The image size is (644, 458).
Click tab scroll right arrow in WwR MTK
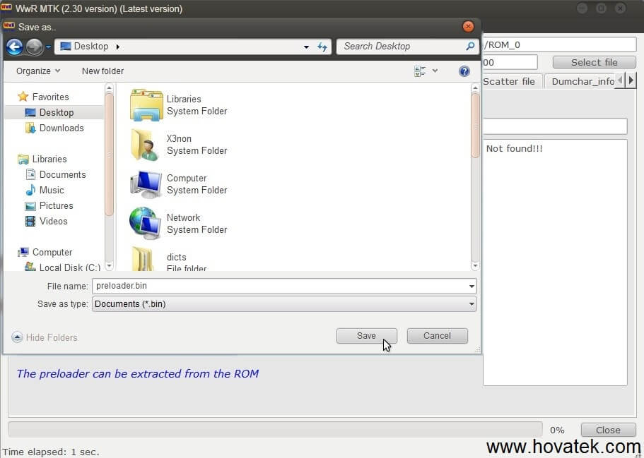coord(631,80)
